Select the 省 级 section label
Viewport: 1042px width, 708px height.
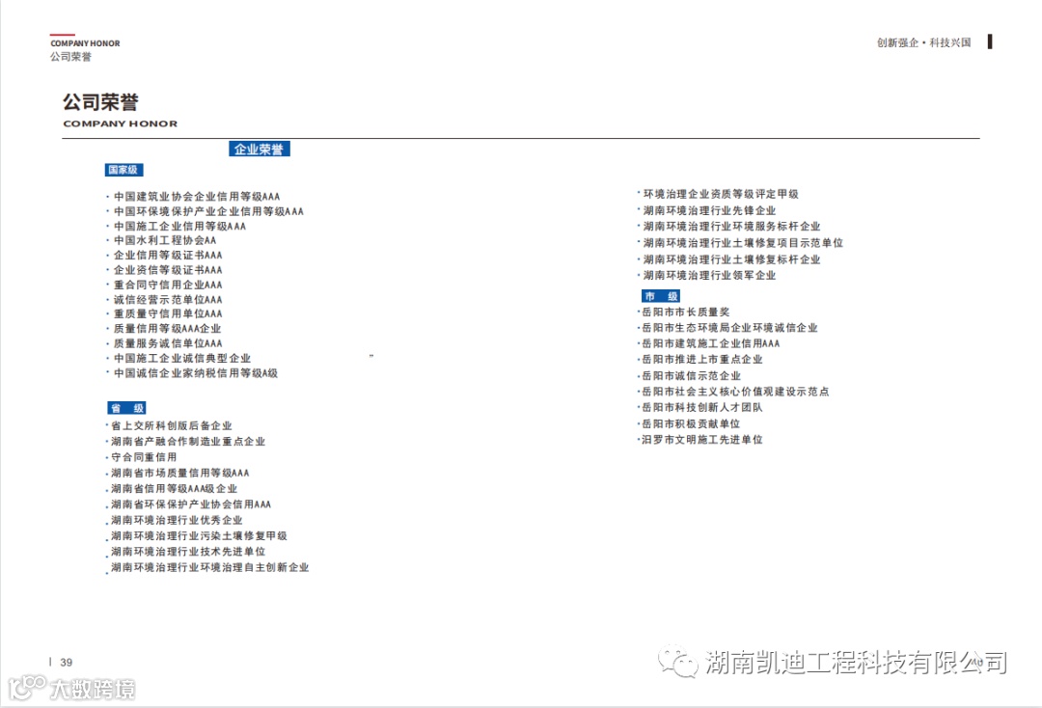click(x=126, y=408)
